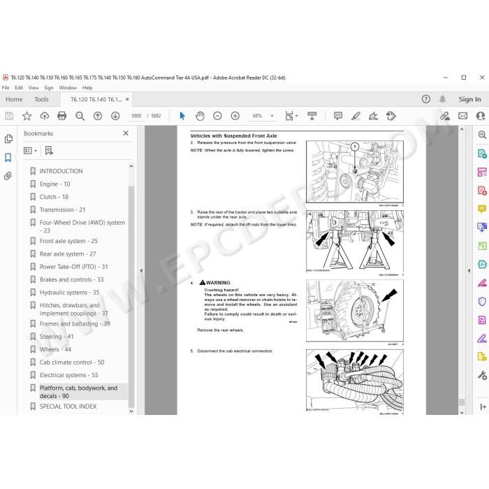489x489 pixels.
Task: Click the bookmarks panel scrollbar
Action: (131, 296)
